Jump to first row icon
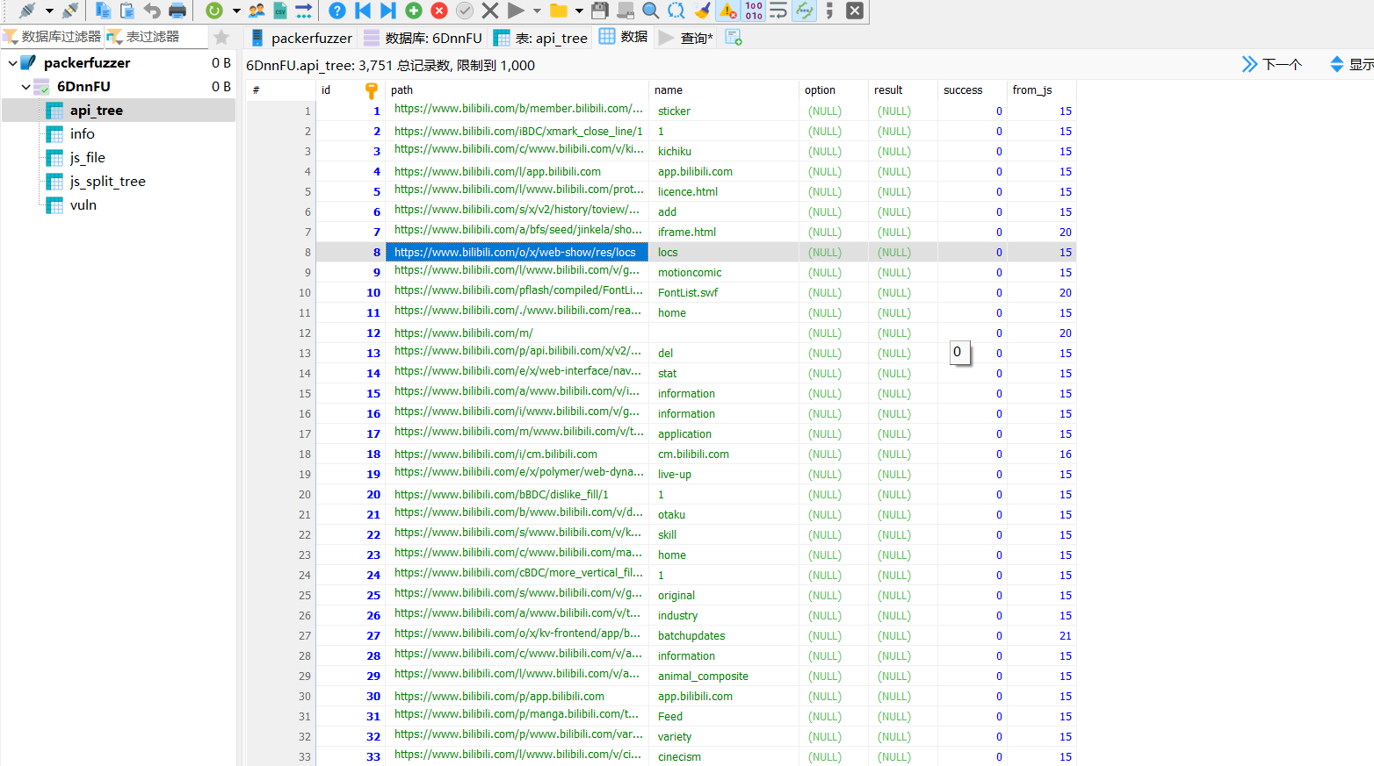Viewport: 1374px width, 766px height. click(x=363, y=11)
